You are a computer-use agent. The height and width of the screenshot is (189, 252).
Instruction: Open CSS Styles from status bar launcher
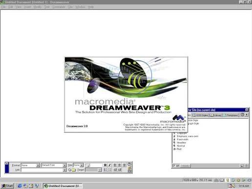(x=233, y=180)
